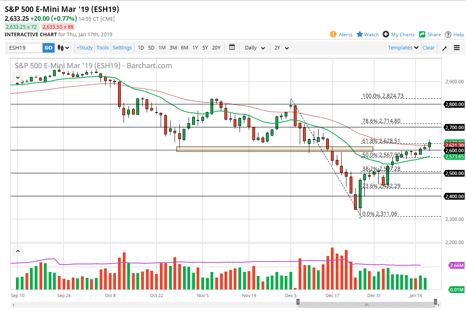Collapse the main chart panel chevron

18,78
